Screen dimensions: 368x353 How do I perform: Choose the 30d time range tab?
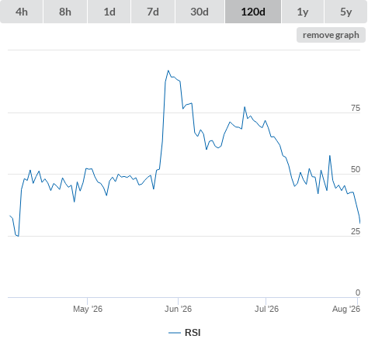tap(200, 12)
